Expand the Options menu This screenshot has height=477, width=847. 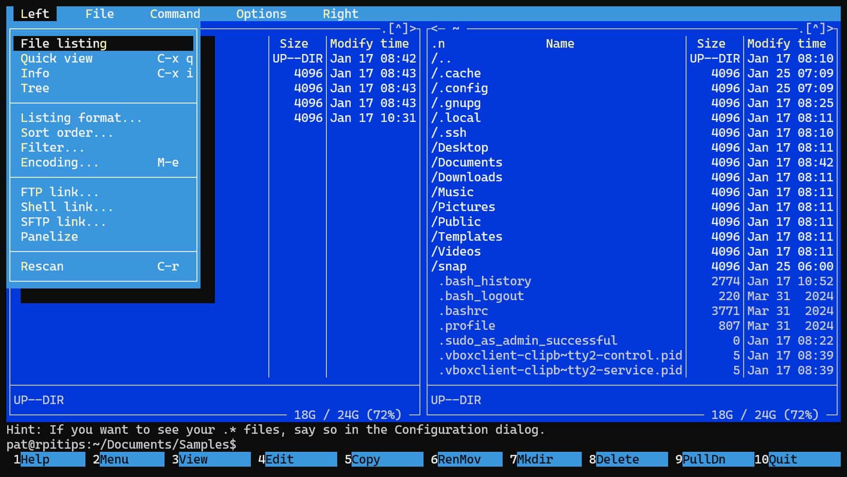(261, 14)
